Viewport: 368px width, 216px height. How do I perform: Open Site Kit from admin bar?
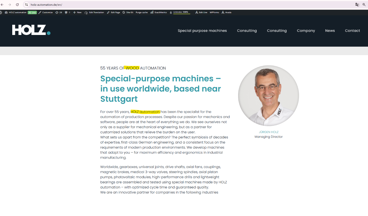tap(128, 13)
